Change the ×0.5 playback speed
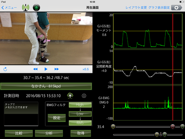Screen dimensions: 185x139 point(86,69)
